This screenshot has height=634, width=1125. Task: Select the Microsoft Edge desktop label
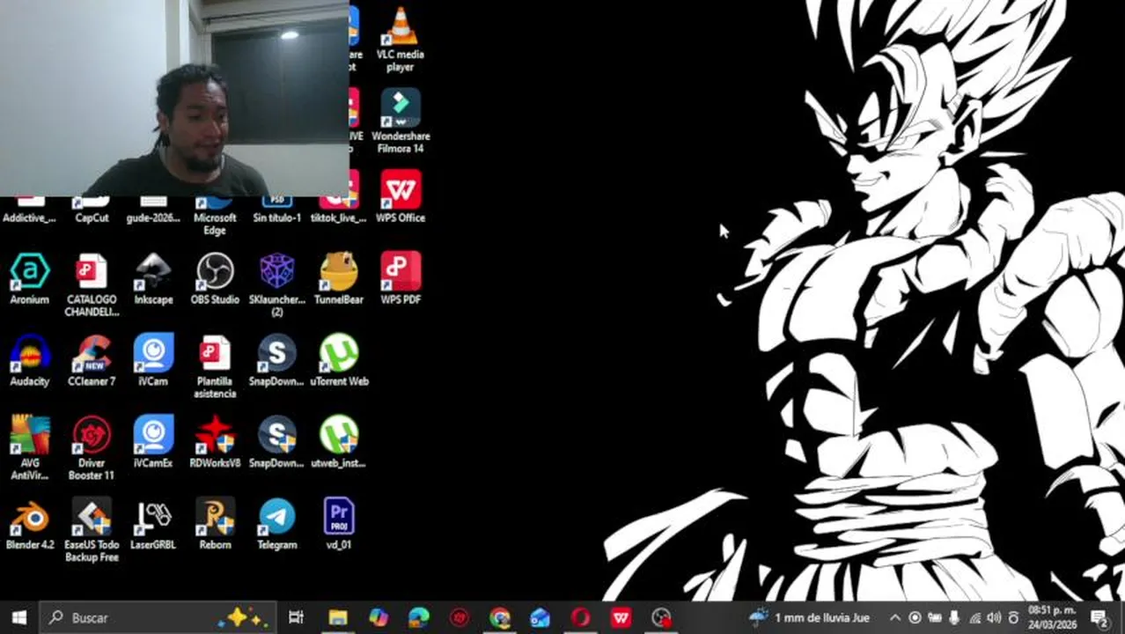tap(215, 224)
